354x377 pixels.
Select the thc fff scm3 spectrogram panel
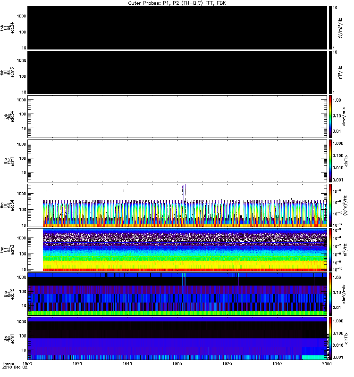[x=177, y=250]
